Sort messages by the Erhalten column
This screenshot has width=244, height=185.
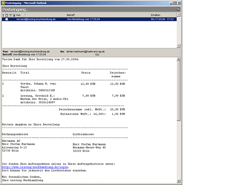click(x=163, y=15)
